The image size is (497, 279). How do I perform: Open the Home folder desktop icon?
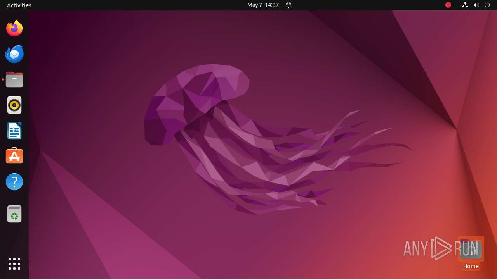click(x=471, y=253)
